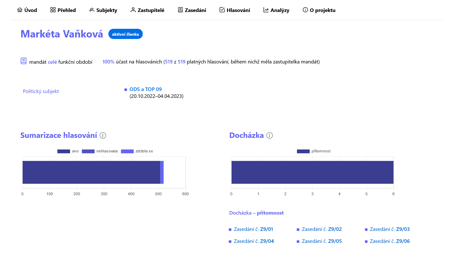Click the home icon next to Úvod
Viewport: 453px width, 263px height.
pos(20,10)
